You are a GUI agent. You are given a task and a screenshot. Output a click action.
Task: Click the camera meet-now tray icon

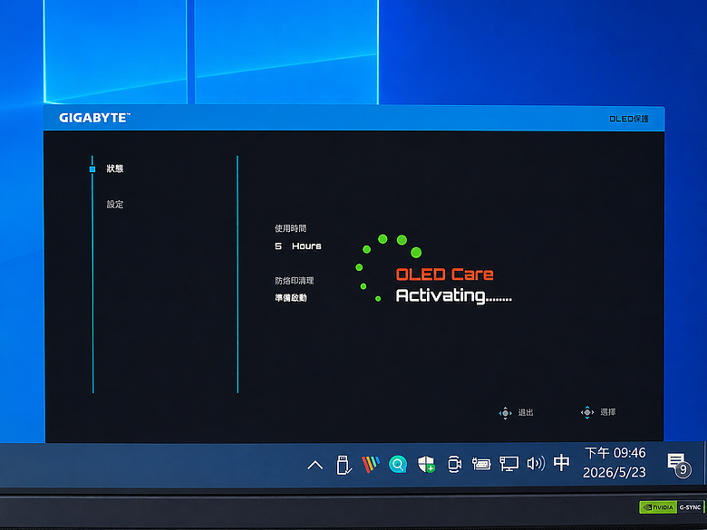[454, 464]
